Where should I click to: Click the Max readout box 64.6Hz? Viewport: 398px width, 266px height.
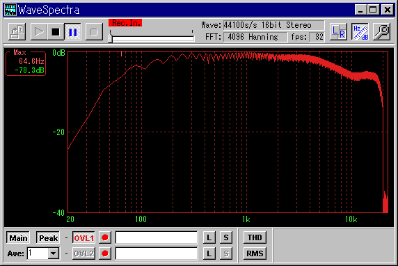click(x=26, y=63)
